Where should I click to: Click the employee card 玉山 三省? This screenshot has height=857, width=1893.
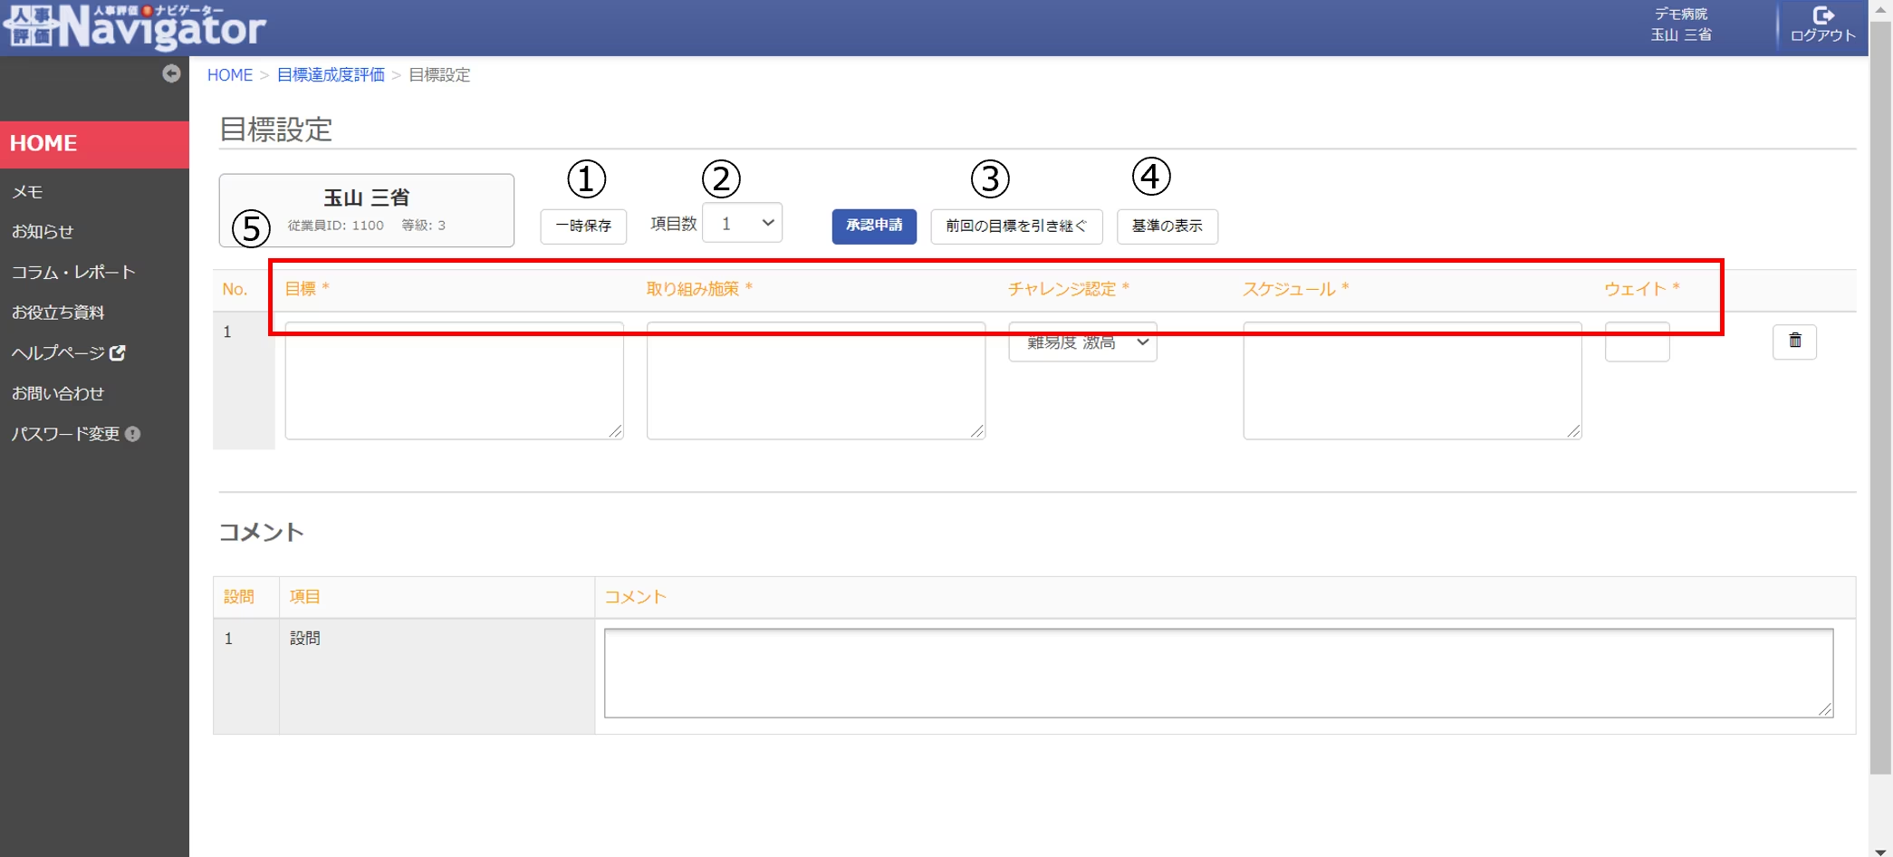coord(367,210)
